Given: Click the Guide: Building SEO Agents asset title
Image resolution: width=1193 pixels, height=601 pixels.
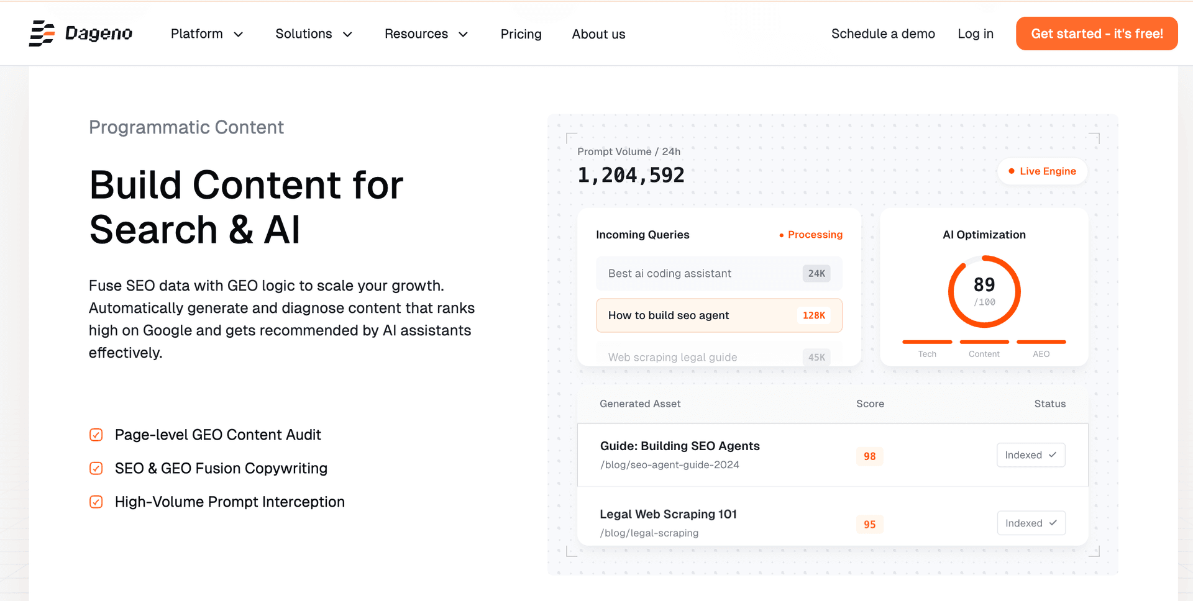Looking at the screenshot, I should 680,446.
